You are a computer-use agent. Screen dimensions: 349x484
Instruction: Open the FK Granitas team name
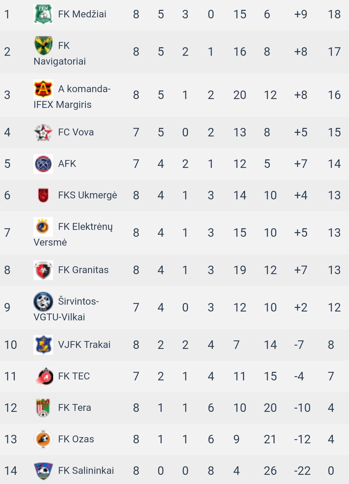click(83, 270)
